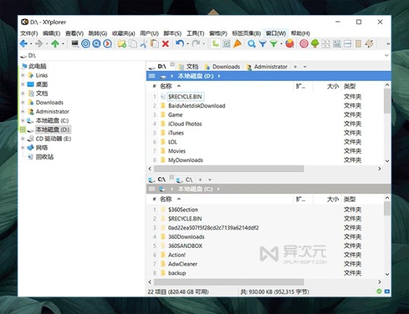The image size is (409, 314).
Task: Expand the CD 驱动器 (E:) tree node
Action: coord(23,139)
